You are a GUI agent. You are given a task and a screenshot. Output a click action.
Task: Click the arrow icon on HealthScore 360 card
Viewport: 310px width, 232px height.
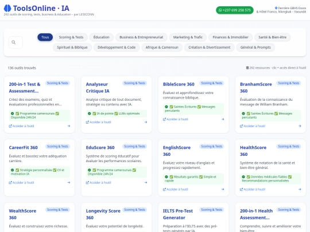[300, 190]
